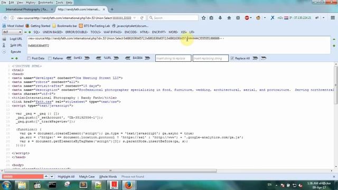Click the left 0xHEX decode arrow
The image size is (338, 190).
[x=69, y=58]
